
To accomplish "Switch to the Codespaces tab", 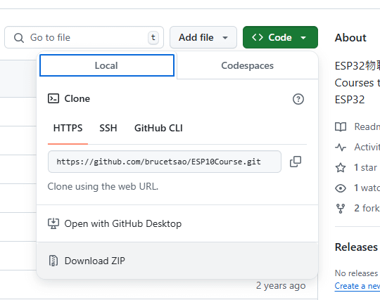I will click(x=247, y=65).
